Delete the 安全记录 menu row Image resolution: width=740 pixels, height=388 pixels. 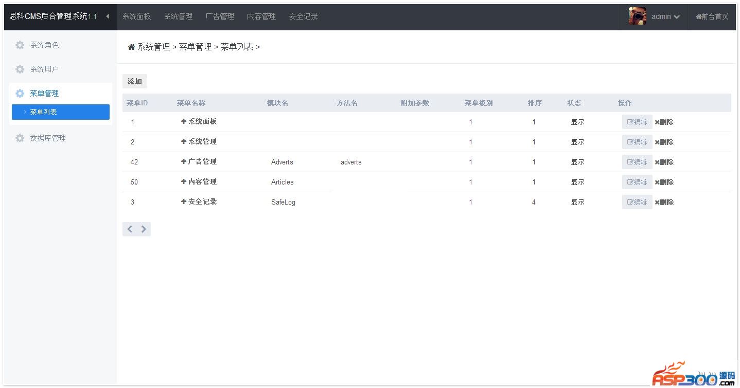(x=664, y=202)
